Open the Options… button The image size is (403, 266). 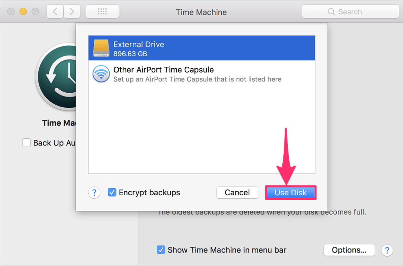[x=349, y=250]
